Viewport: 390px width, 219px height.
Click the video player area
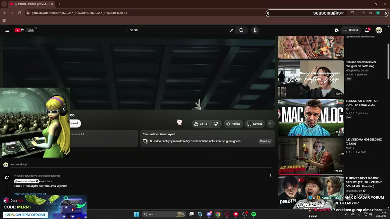[139, 73]
